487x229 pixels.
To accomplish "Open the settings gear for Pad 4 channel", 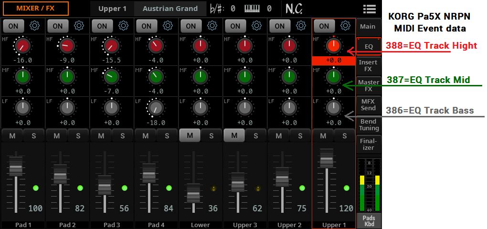I will tap(168, 26).
